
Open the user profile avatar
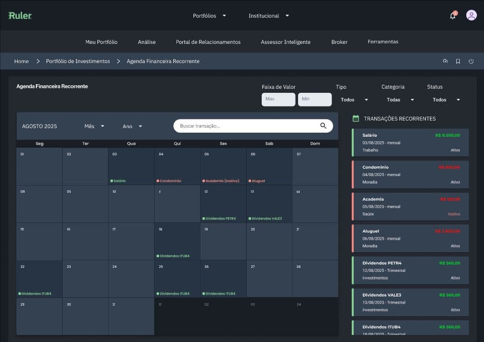click(x=471, y=15)
